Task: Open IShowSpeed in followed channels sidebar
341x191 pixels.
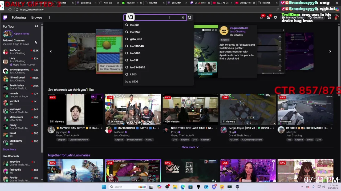Action: [21, 79]
